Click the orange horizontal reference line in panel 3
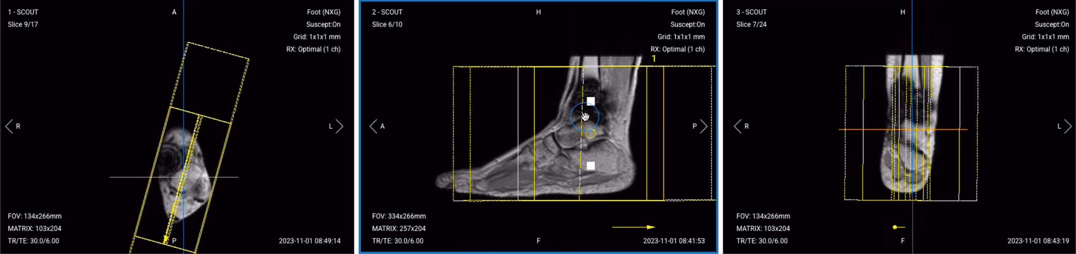Image resolution: width=1076 pixels, height=254 pixels. coord(903,130)
